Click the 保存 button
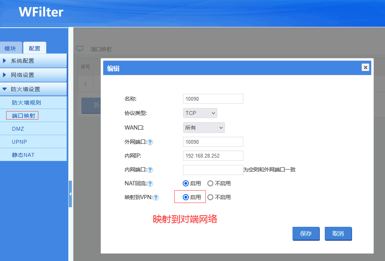 point(306,233)
